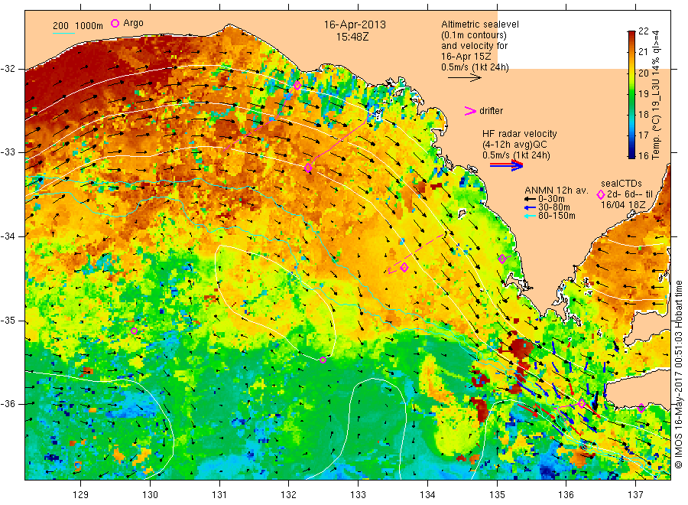
Task: Click the 18 tick label on the colorbar
Action: coord(643,115)
